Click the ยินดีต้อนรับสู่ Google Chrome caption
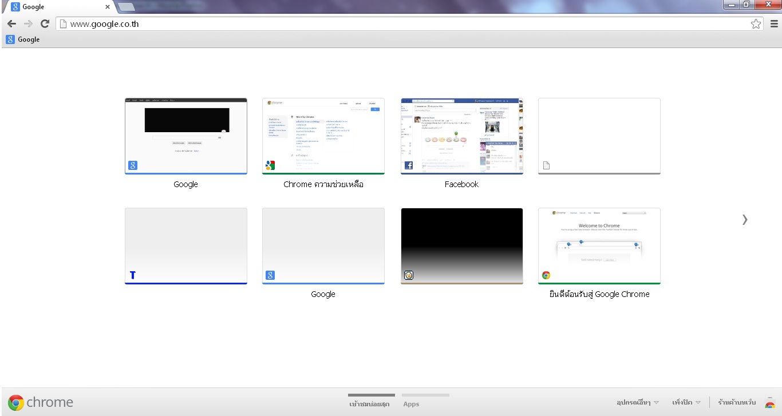The image size is (782, 416). pyautogui.click(x=599, y=294)
